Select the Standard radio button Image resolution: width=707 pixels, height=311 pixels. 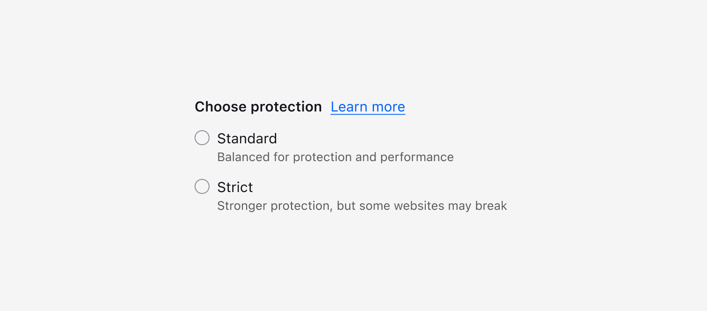[202, 138]
